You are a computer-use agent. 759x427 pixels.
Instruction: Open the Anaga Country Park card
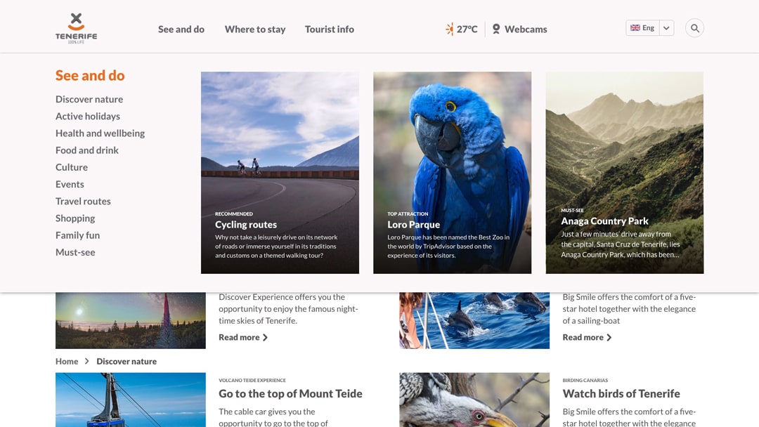tap(625, 173)
